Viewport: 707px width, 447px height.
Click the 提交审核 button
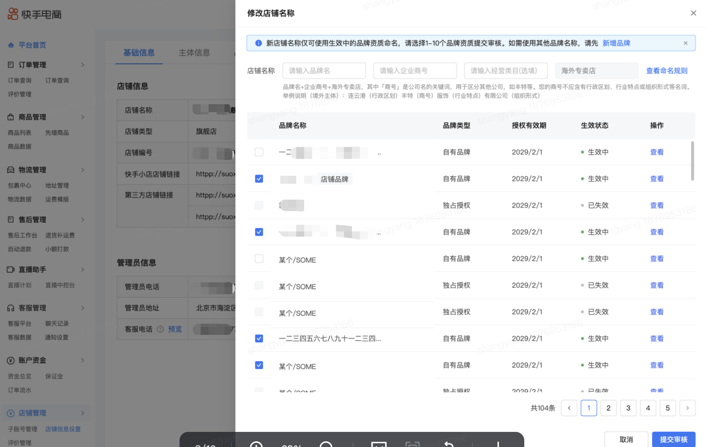pos(674,439)
